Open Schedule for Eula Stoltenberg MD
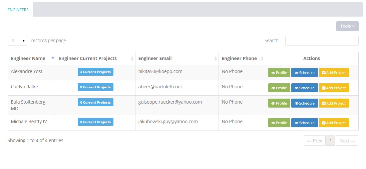 (304, 103)
